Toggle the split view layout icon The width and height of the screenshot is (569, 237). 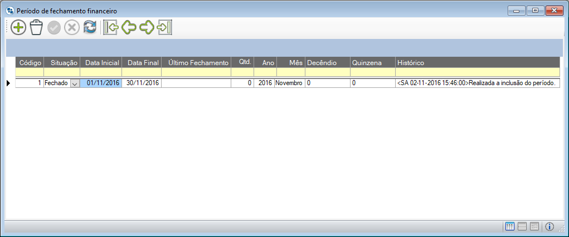click(x=522, y=226)
